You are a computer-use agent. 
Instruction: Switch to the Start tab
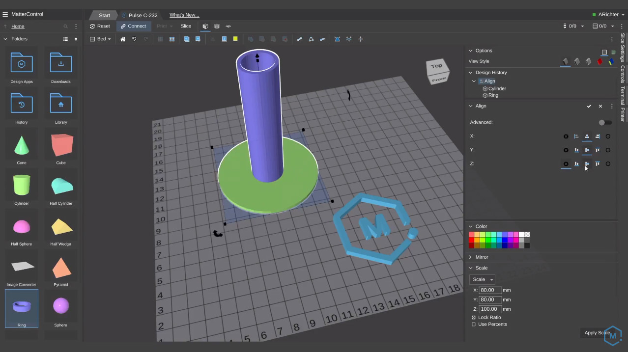[104, 15]
